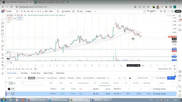182x102 pixels.
Task: Select the zoom in tool
Action: pos(3,50)
